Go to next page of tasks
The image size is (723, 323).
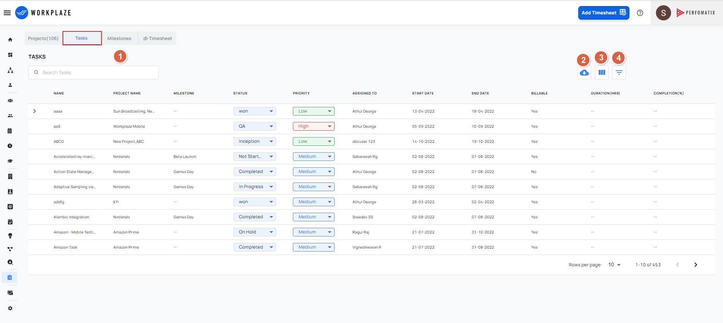pyautogui.click(x=696, y=265)
